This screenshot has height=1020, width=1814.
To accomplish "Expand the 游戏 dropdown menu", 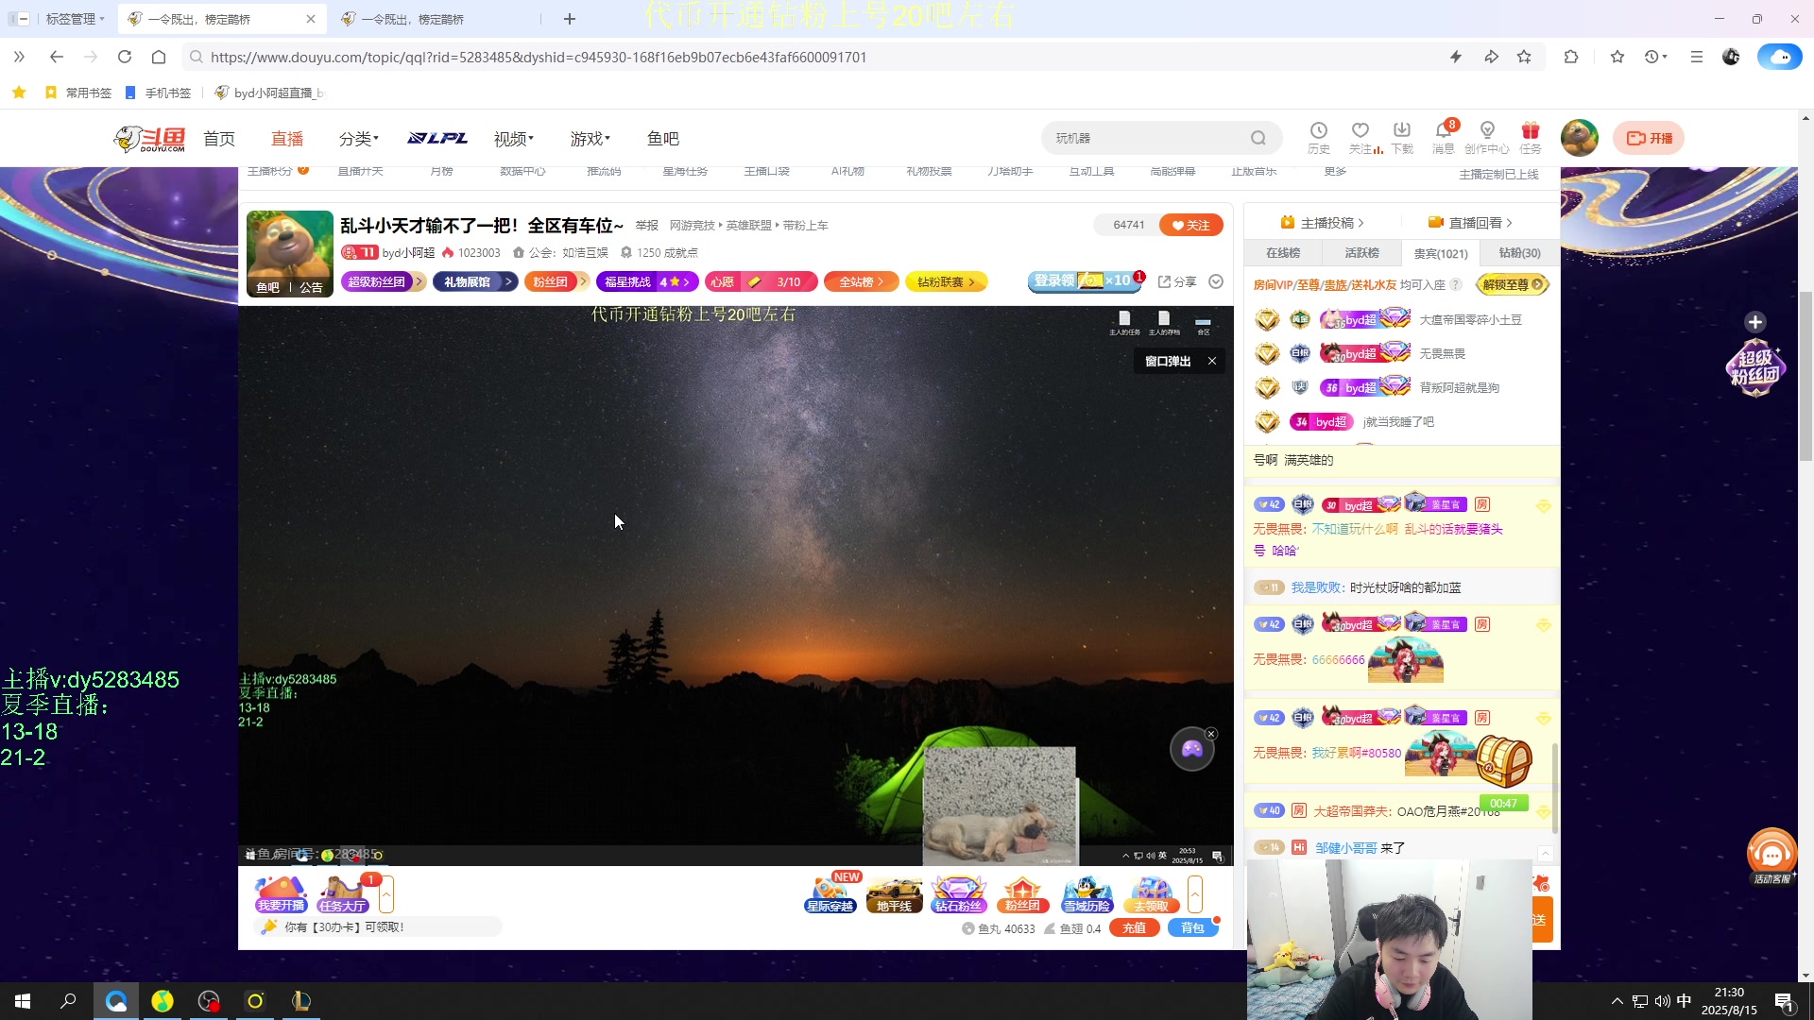I will 590,139.
